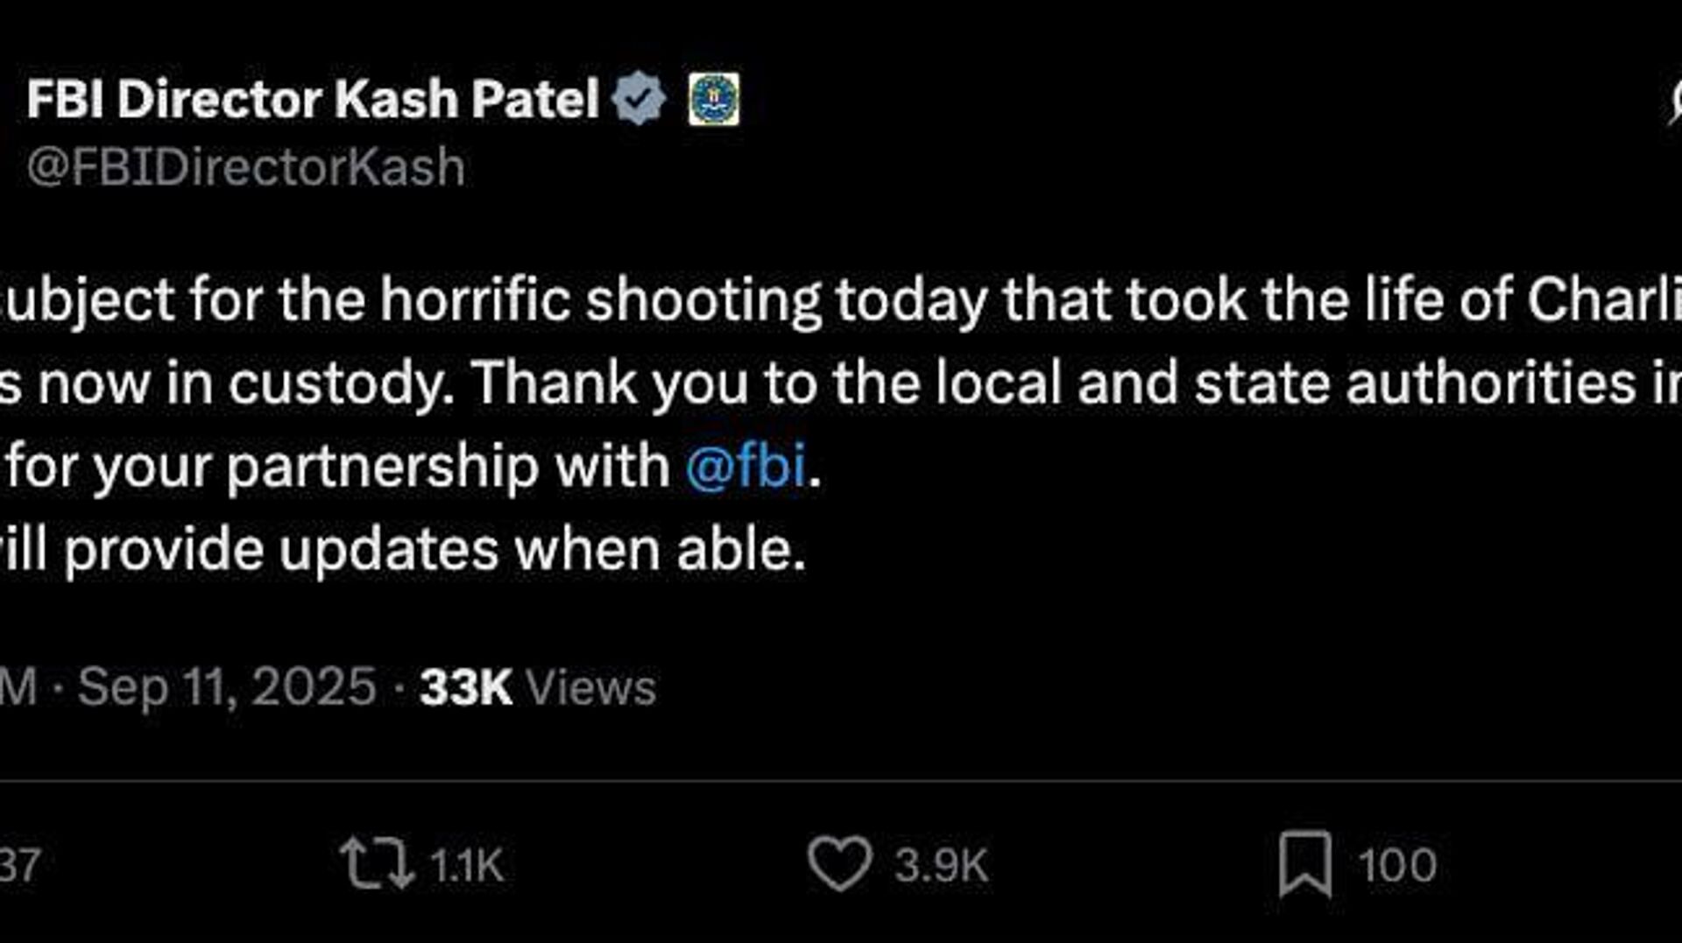Click the 'for your partnership with' text
The image size is (1682, 943).
point(338,466)
